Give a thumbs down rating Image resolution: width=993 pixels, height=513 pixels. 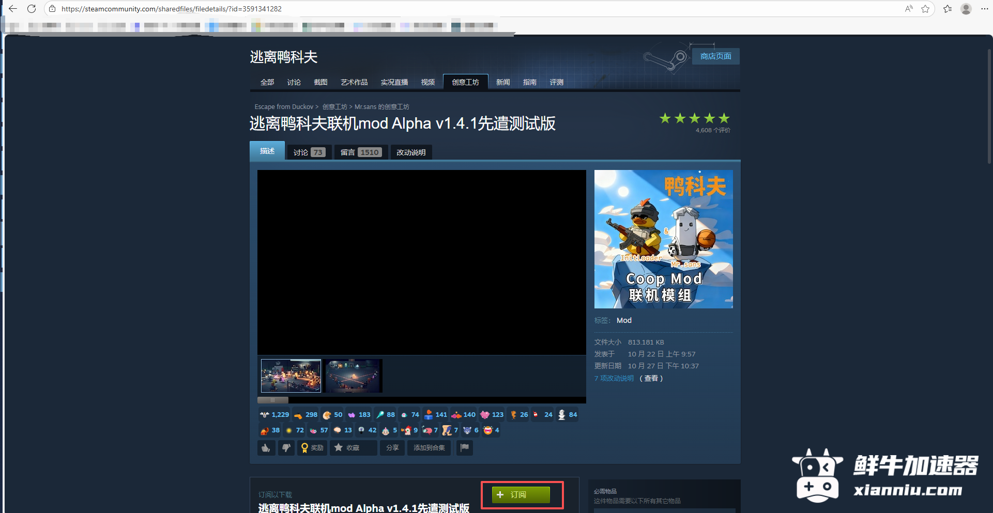[286, 447]
